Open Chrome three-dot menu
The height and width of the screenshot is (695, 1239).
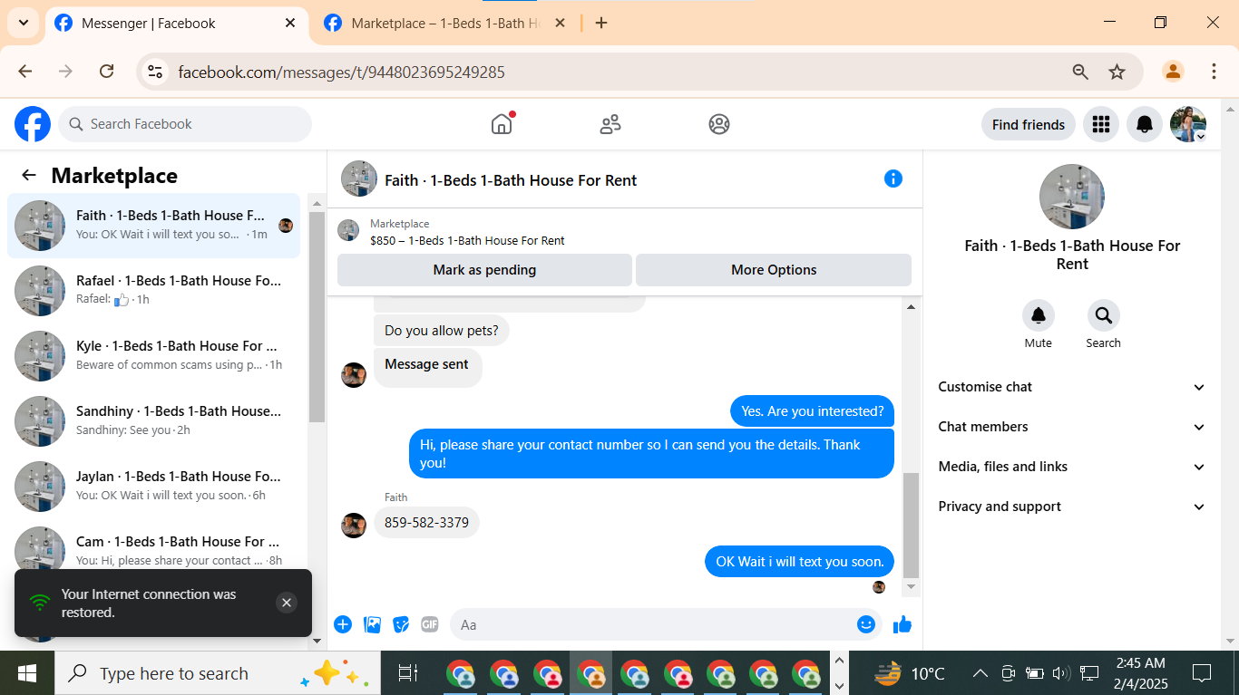point(1214,72)
